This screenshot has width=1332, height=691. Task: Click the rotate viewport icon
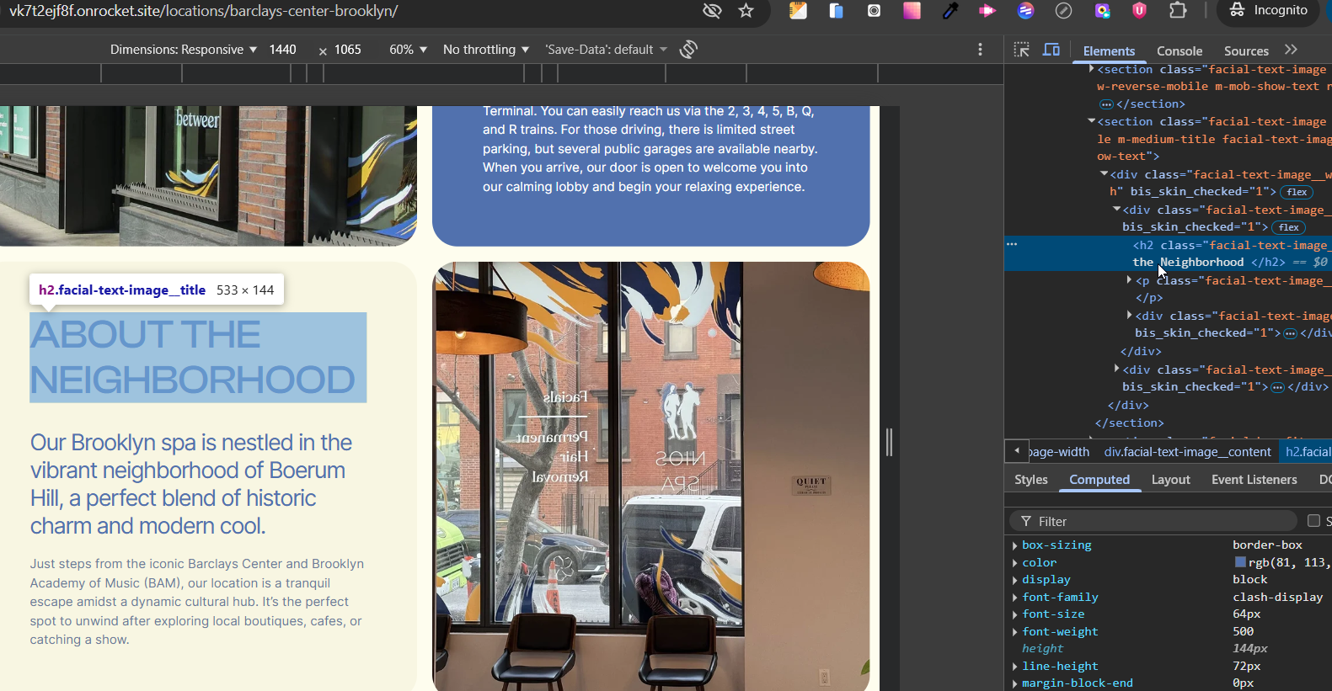688,50
